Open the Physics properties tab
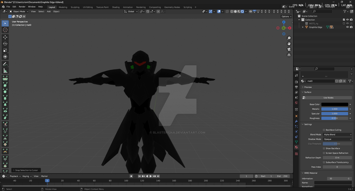The image size is (355, 191). point(296,132)
